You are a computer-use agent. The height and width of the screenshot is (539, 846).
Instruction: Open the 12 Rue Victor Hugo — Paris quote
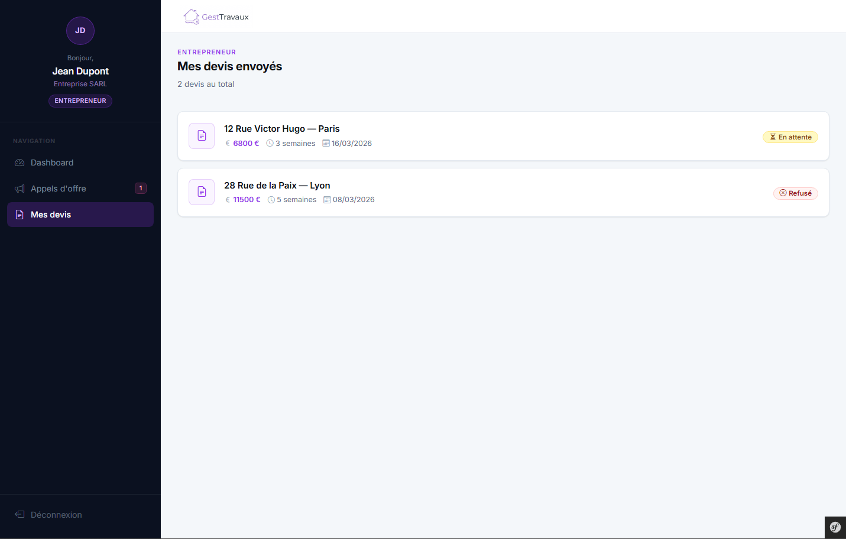tap(281, 129)
